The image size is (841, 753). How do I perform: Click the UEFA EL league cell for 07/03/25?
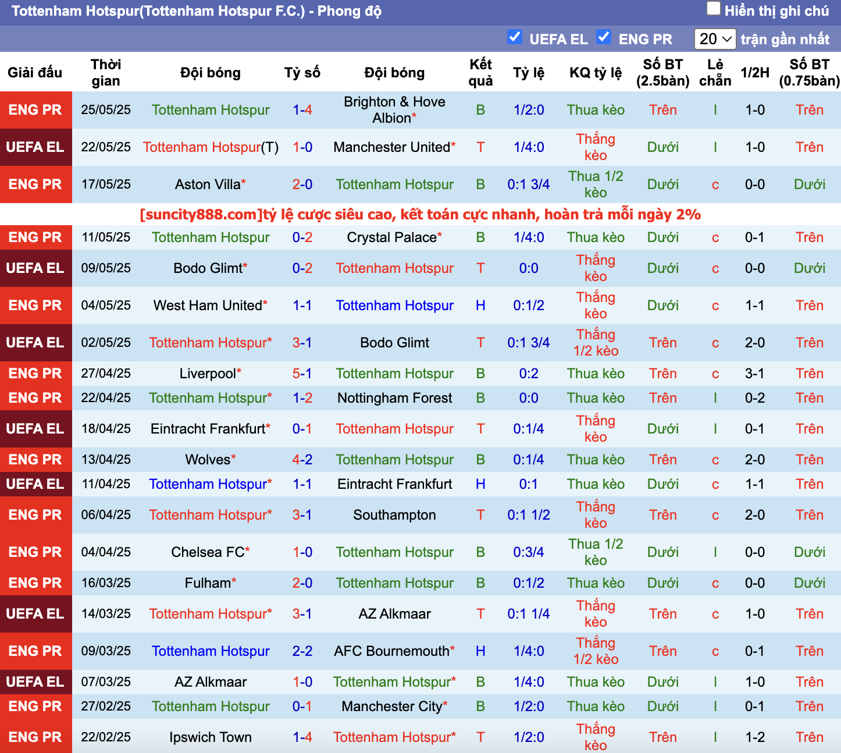pos(35,682)
